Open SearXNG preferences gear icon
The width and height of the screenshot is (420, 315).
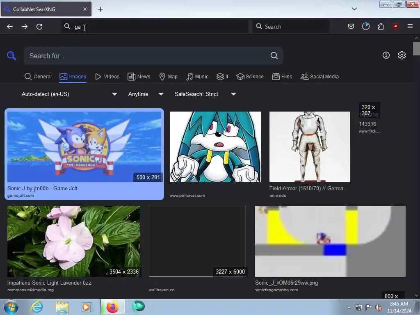[x=402, y=55]
